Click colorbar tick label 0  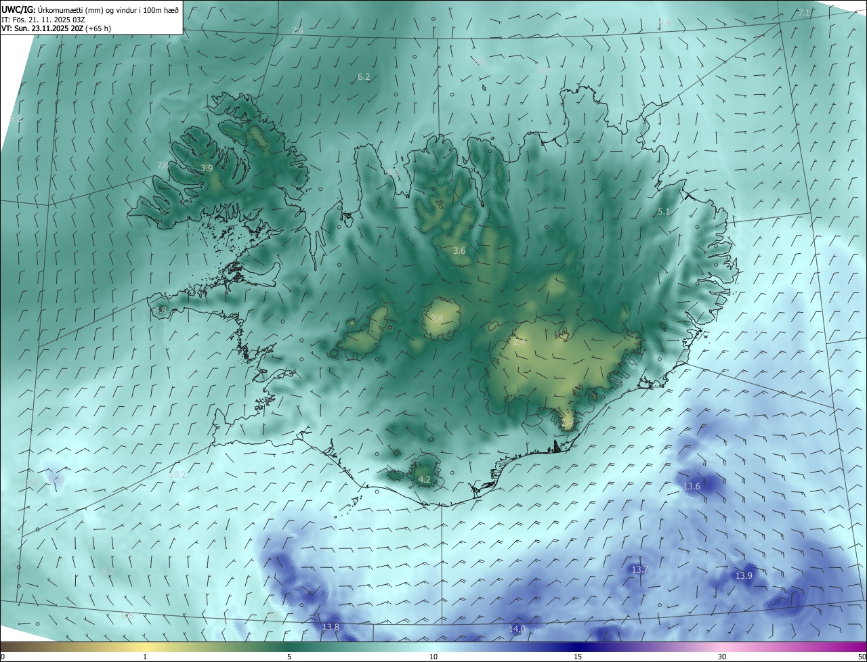click(3, 657)
